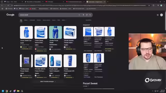The image size is (166, 93).
Task: Open Google Lens image search icon
Action: click(87, 15)
